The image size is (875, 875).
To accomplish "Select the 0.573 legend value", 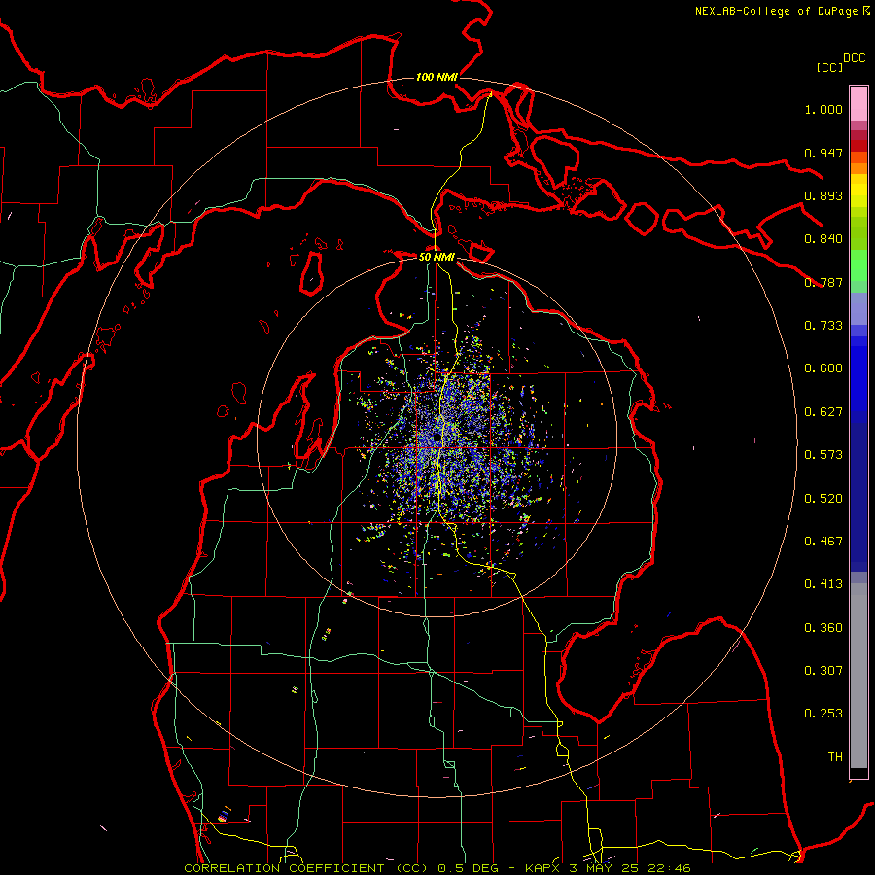I will [823, 455].
